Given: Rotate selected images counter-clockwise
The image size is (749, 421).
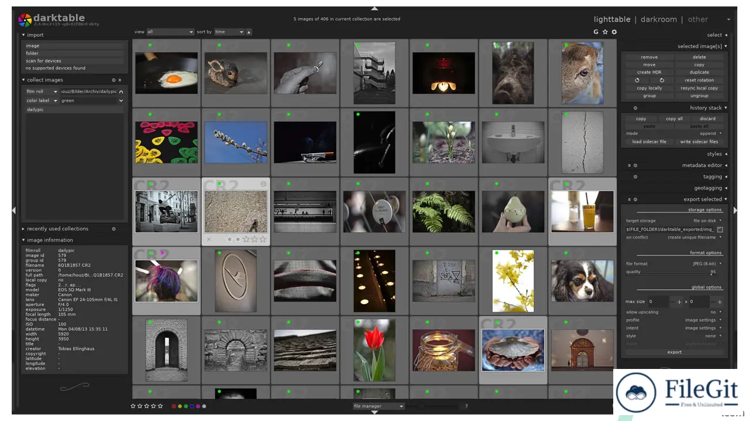Looking at the screenshot, I should 637,80.
